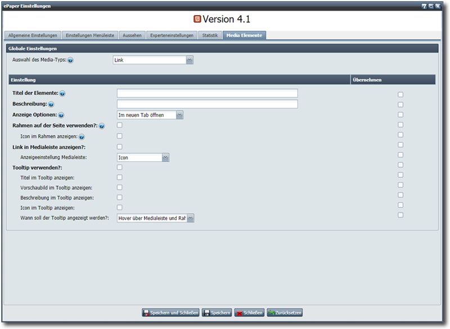Click the help question mark in title bar

424,6
